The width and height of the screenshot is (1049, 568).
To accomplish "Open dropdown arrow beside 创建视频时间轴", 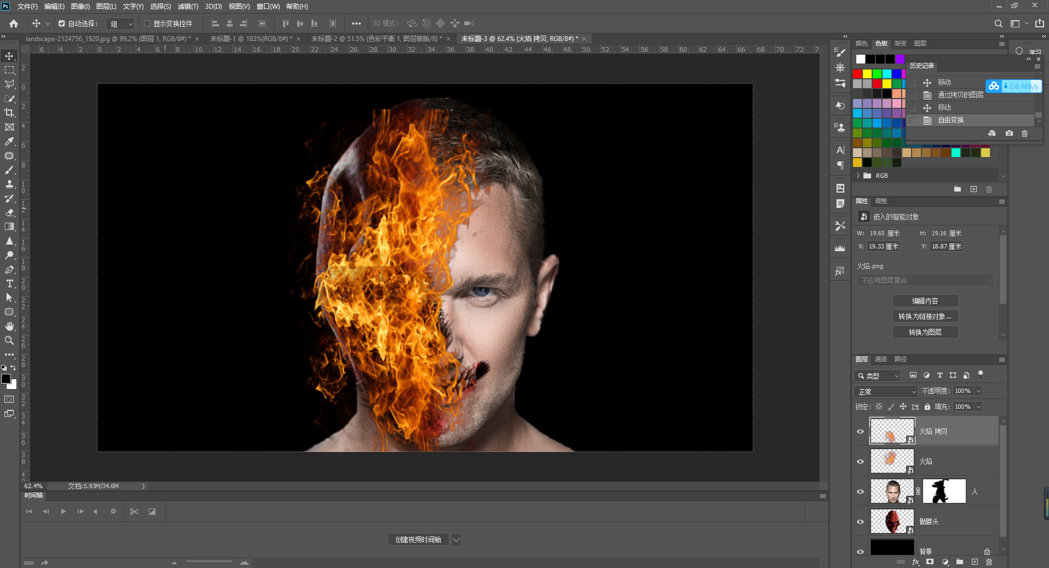I will tap(456, 540).
